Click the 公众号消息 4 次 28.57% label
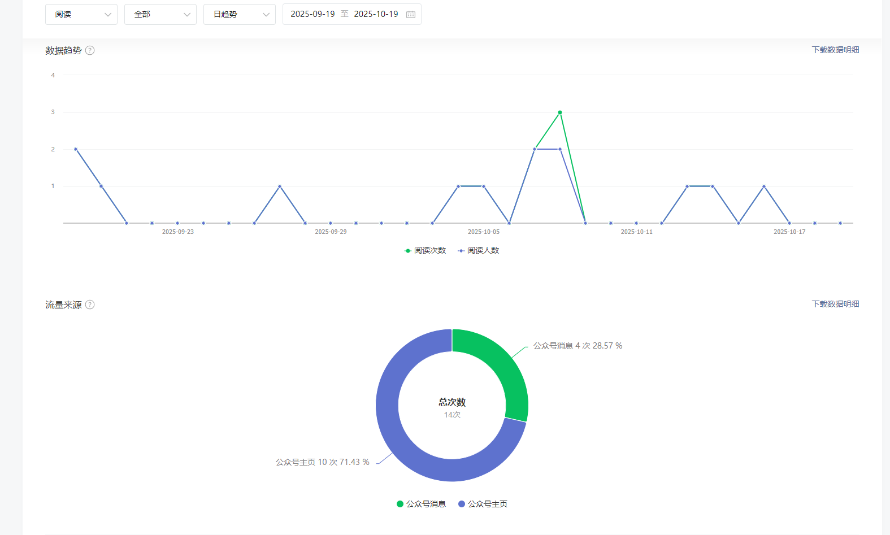 (578, 346)
